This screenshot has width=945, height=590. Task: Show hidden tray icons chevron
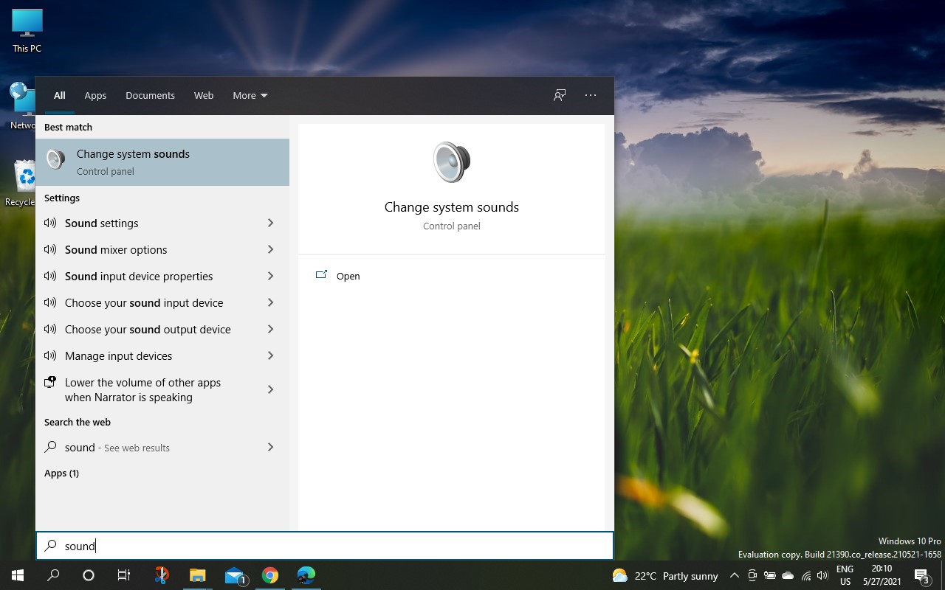pos(734,576)
